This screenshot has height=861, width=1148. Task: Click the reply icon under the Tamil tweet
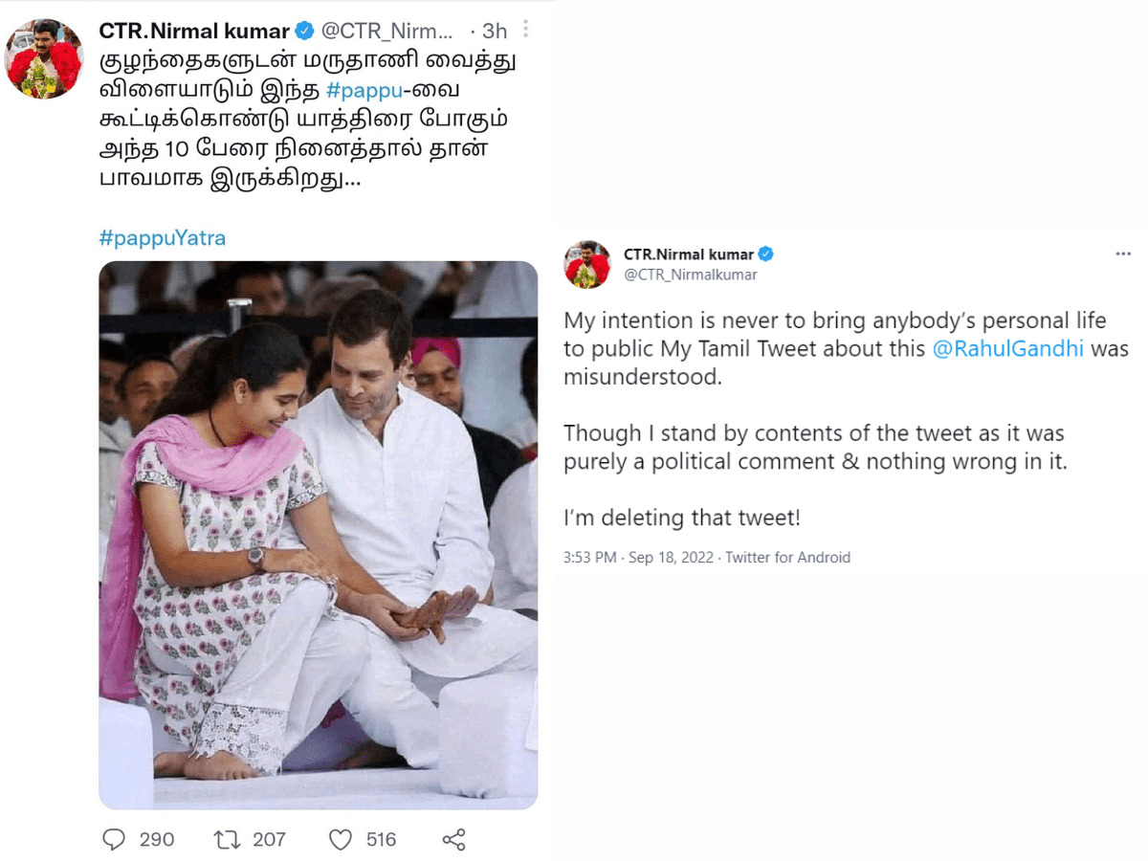coord(114,839)
